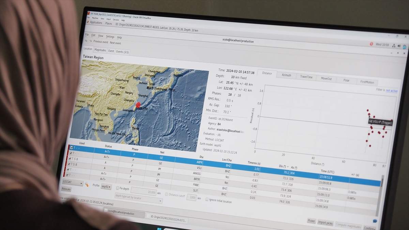Click the Picker button
The width and height of the screenshot is (409, 230).
click(x=311, y=220)
